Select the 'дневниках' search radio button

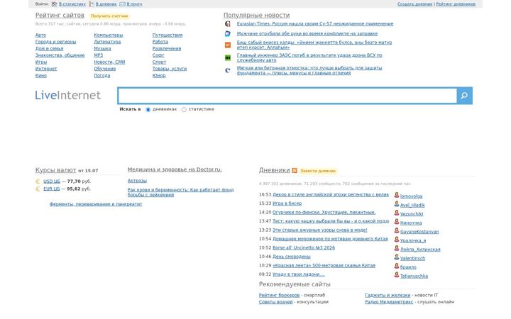[148, 110]
